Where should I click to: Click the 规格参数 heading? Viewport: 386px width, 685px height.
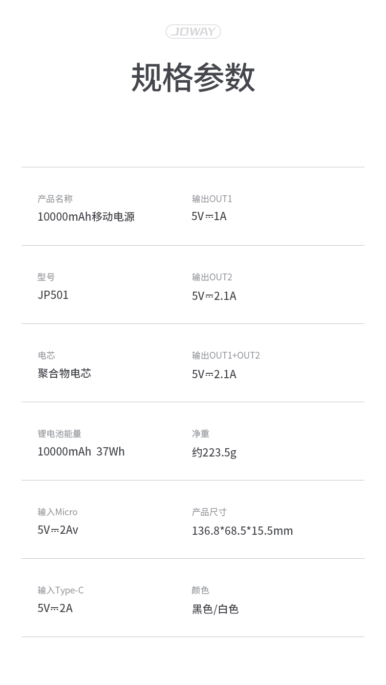pyautogui.click(x=193, y=77)
